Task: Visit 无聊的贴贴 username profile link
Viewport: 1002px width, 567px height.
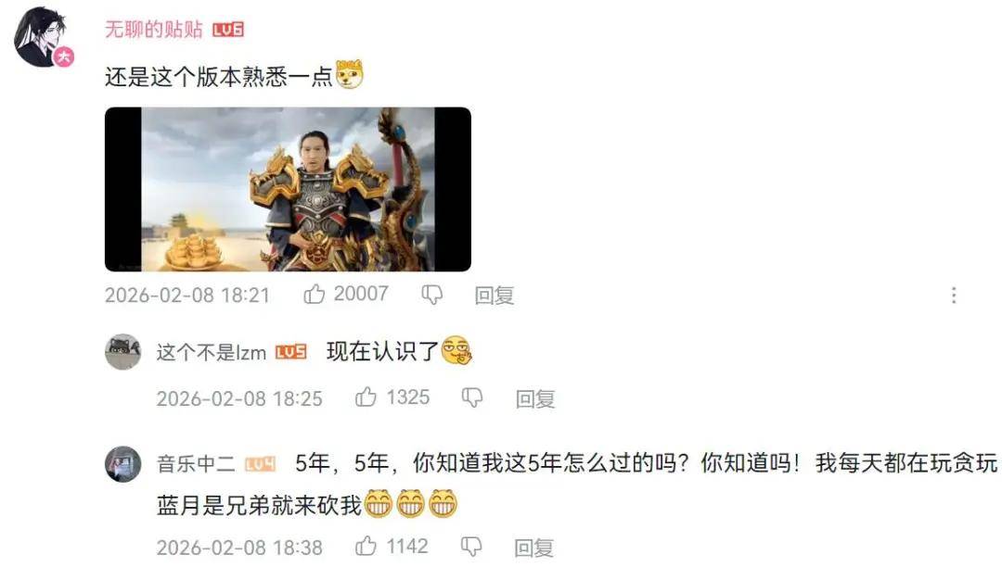Action: (x=153, y=30)
